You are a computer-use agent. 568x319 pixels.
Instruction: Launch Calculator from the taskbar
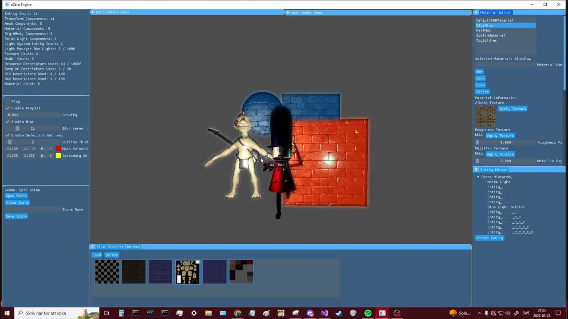click(x=121, y=313)
